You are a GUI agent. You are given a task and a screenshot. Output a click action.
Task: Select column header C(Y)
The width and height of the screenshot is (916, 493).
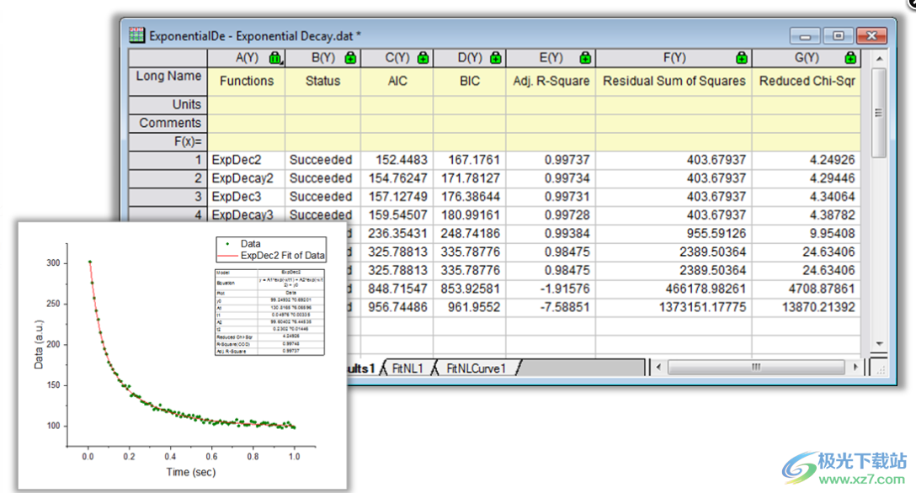pyautogui.click(x=397, y=58)
